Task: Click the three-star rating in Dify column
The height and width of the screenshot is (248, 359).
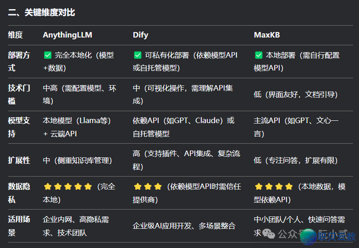Action: (148, 187)
